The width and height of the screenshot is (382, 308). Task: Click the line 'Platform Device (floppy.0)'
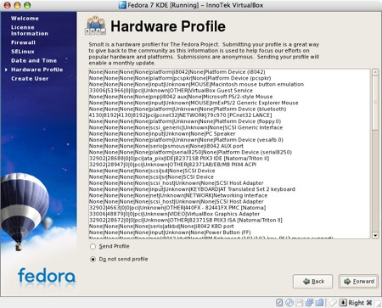(x=185, y=121)
